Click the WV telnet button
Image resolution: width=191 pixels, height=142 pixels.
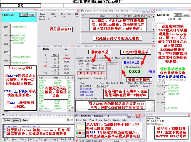pos(46,140)
